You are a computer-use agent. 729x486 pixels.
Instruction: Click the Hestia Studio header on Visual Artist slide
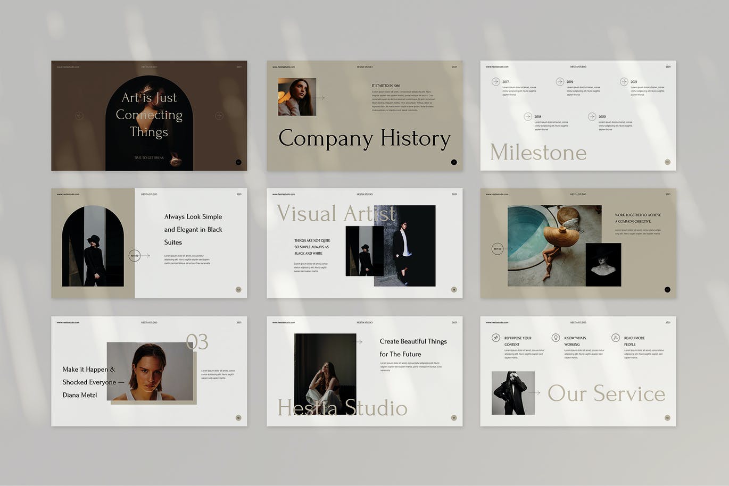pos(365,194)
